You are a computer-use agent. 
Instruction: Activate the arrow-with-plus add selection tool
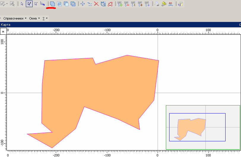(x=29, y=4)
